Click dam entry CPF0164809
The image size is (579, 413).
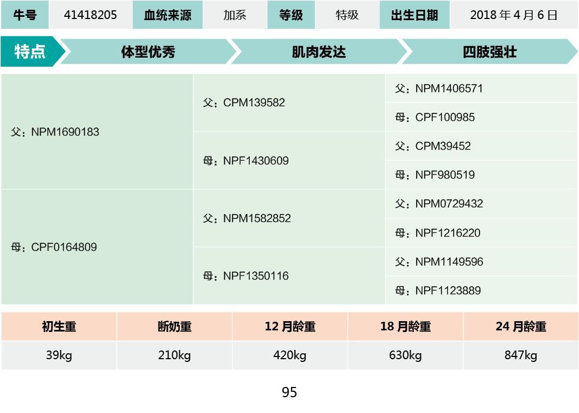tap(54, 247)
